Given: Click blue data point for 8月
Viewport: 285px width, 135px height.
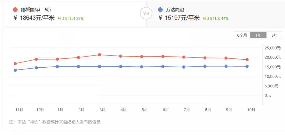Looking at the screenshot, I should [x=205, y=66].
